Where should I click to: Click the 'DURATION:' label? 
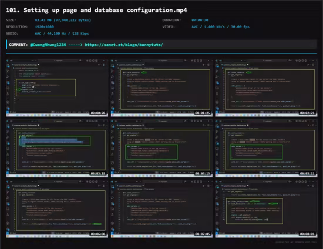171,20
